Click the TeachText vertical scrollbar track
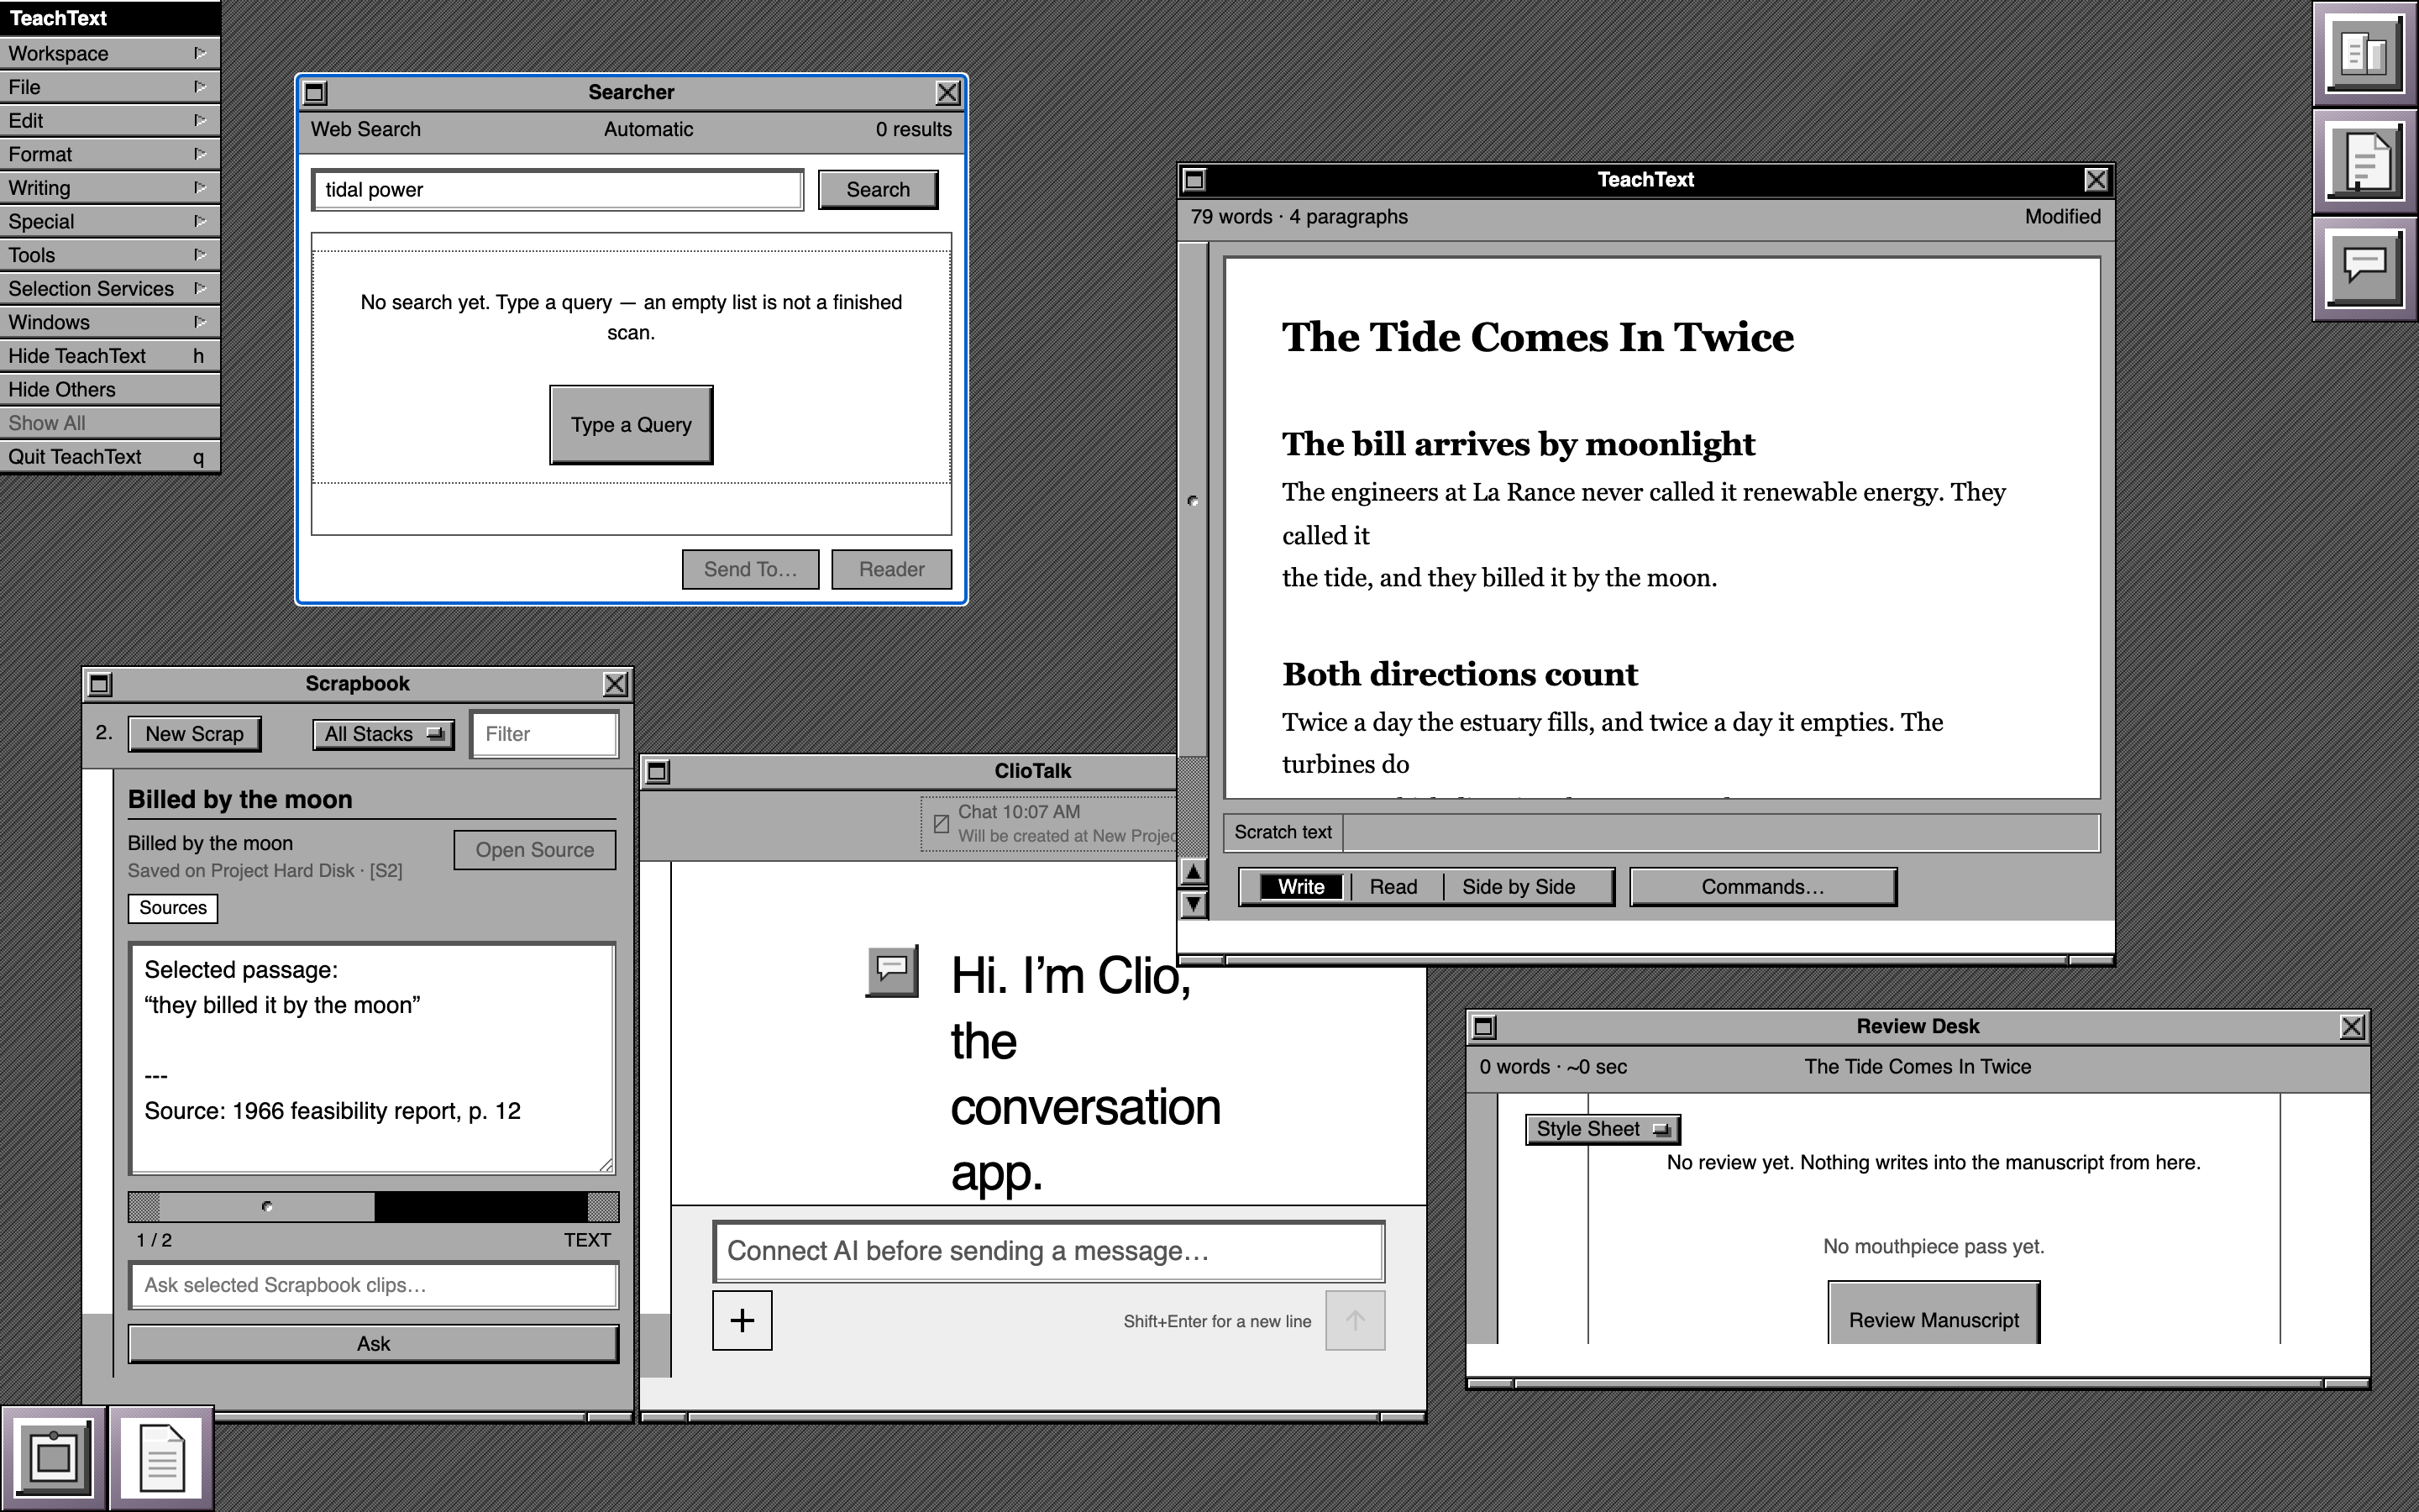 click(1194, 548)
